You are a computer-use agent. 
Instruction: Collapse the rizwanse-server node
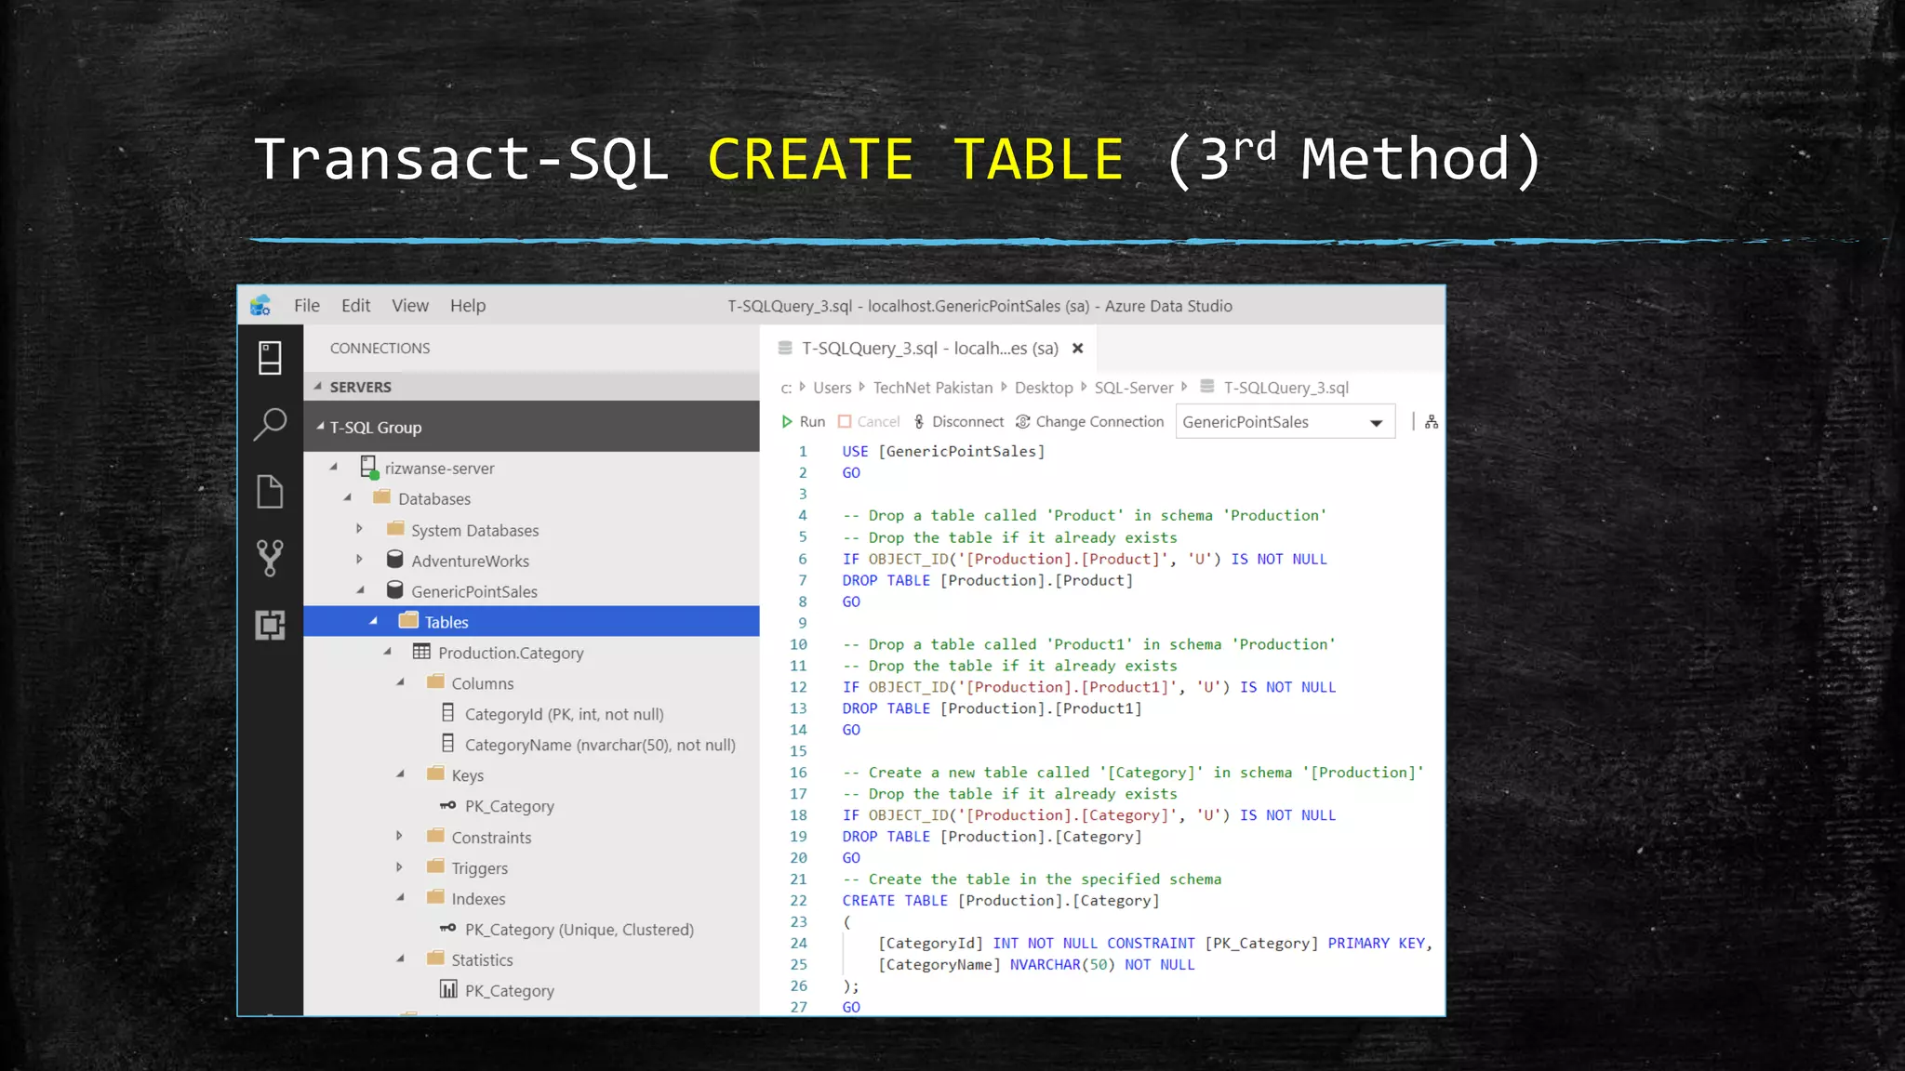point(333,467)
